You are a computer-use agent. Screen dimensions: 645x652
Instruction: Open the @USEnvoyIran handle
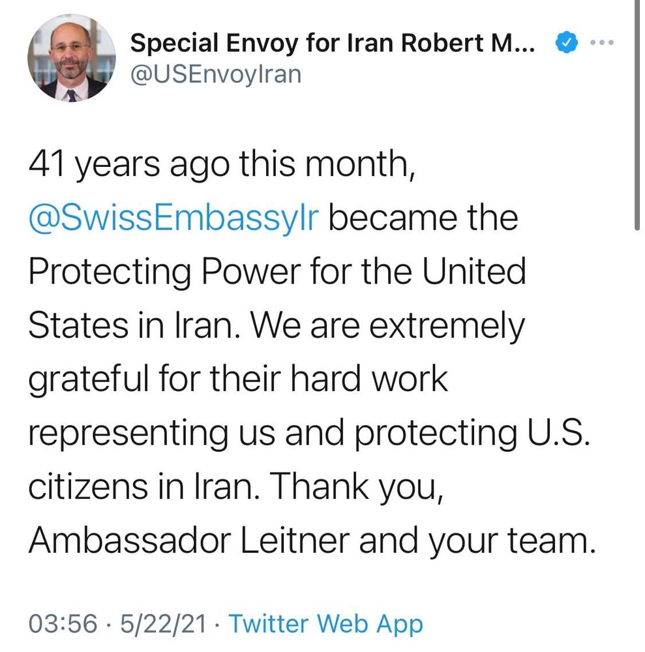pyautogui.click(x=217, y=74)
